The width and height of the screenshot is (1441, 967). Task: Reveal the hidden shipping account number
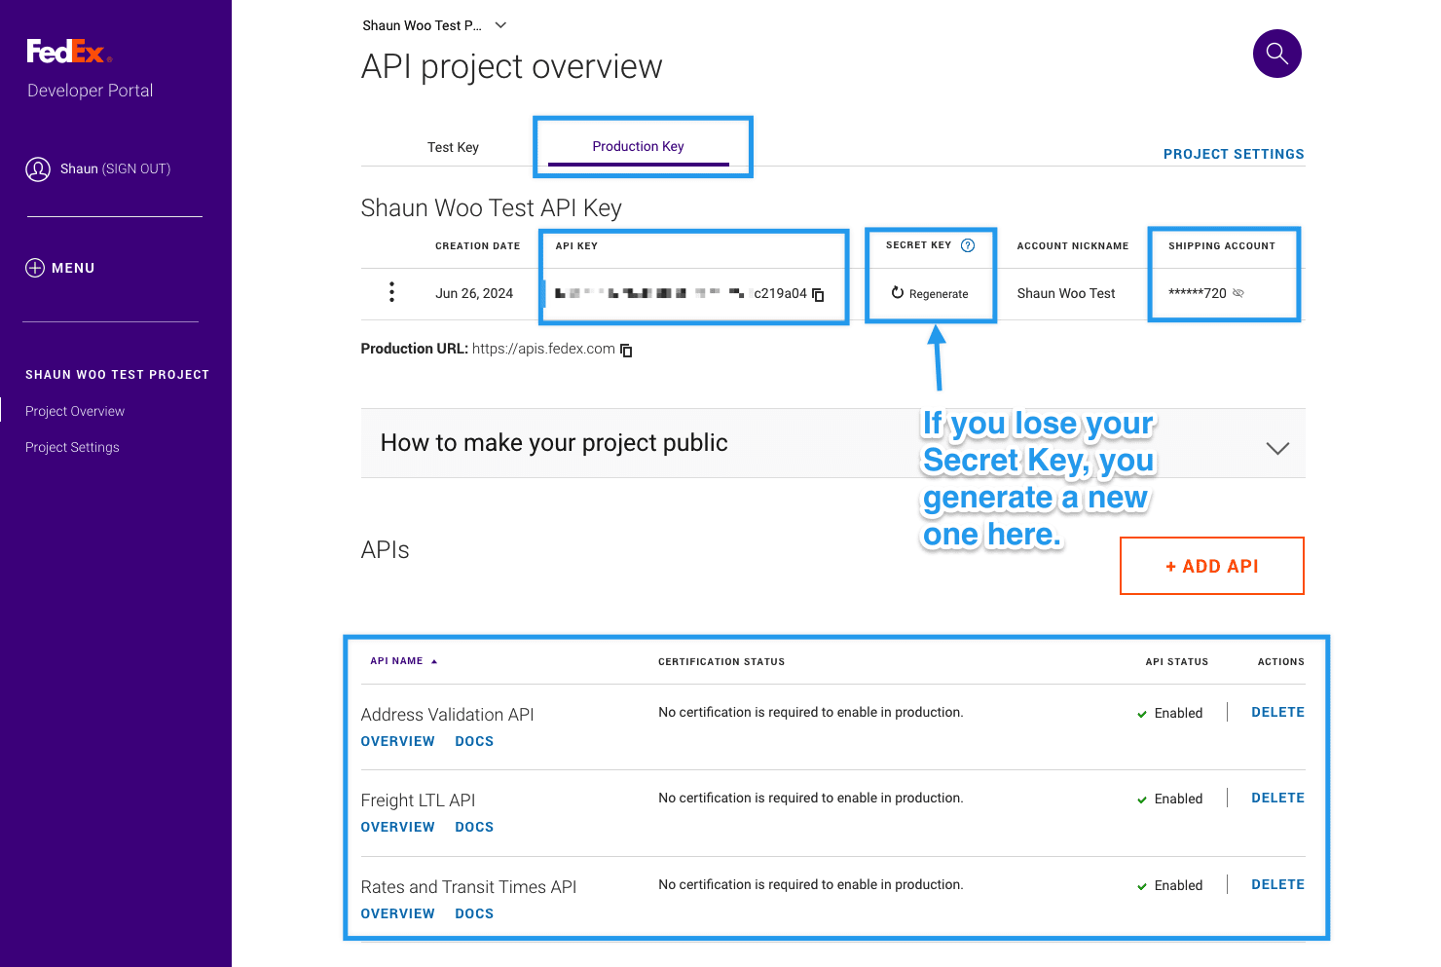click(x=1238, y=293)
